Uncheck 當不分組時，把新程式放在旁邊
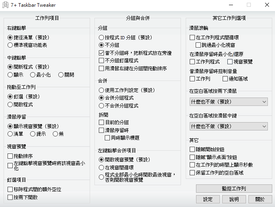Viewport: 275px width, 207px height. coord(135,53)
